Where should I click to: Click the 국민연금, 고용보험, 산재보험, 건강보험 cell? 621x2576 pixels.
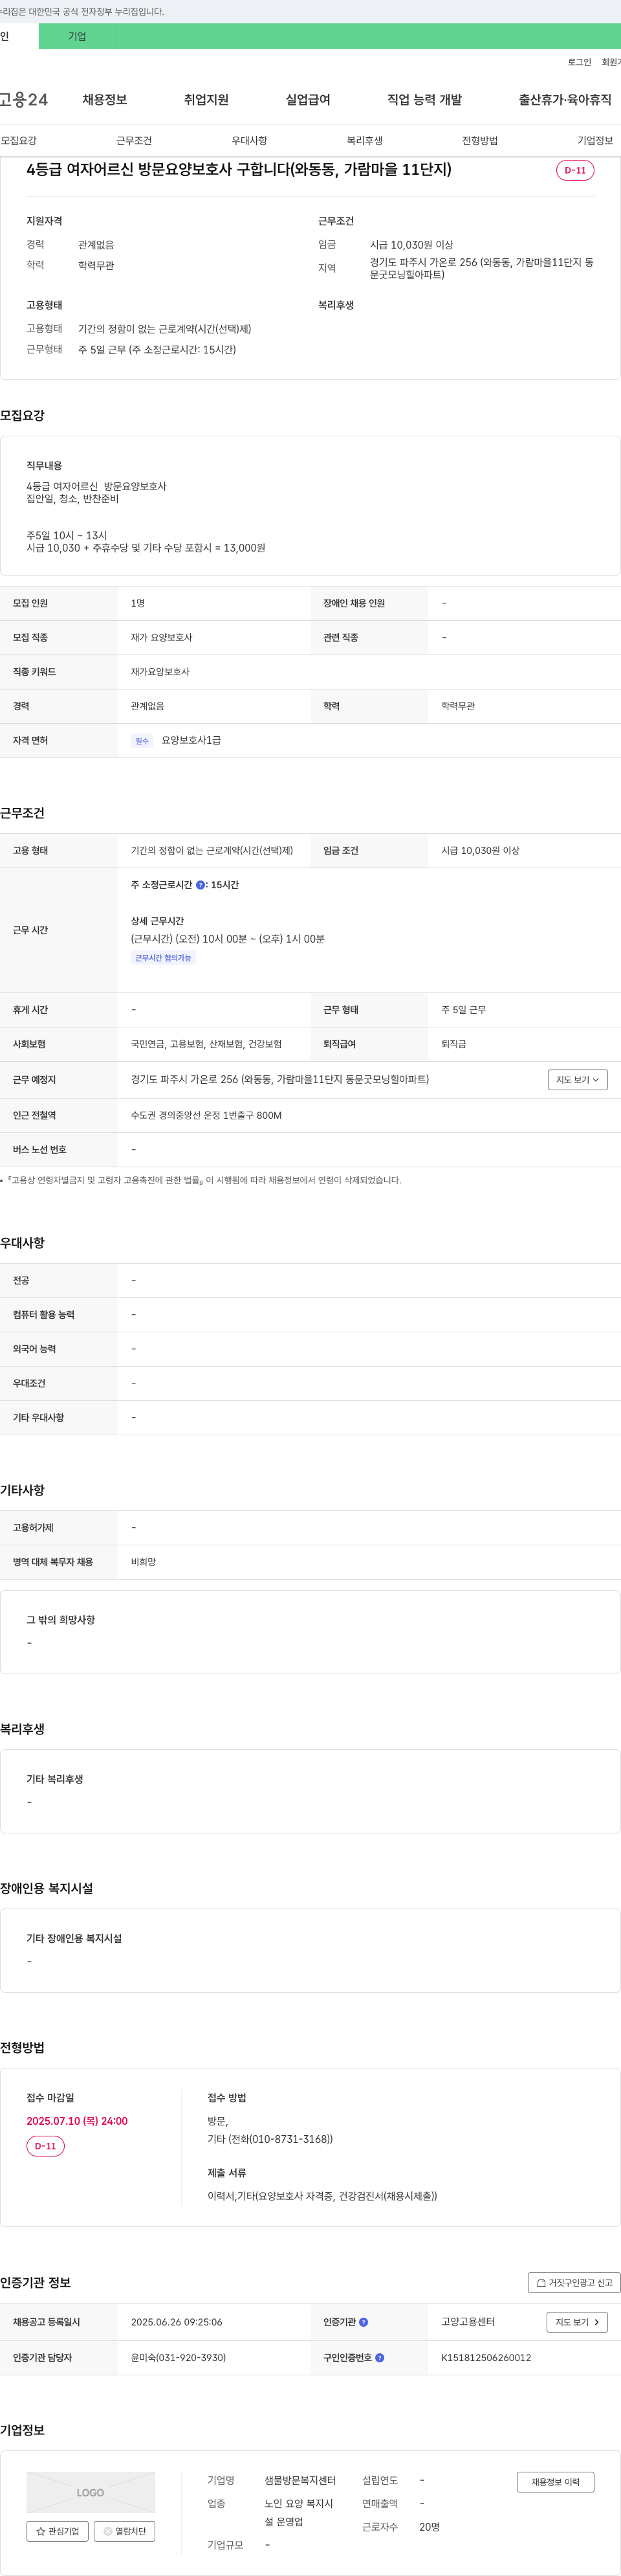pyautogui.click(x=206, y=1044)
